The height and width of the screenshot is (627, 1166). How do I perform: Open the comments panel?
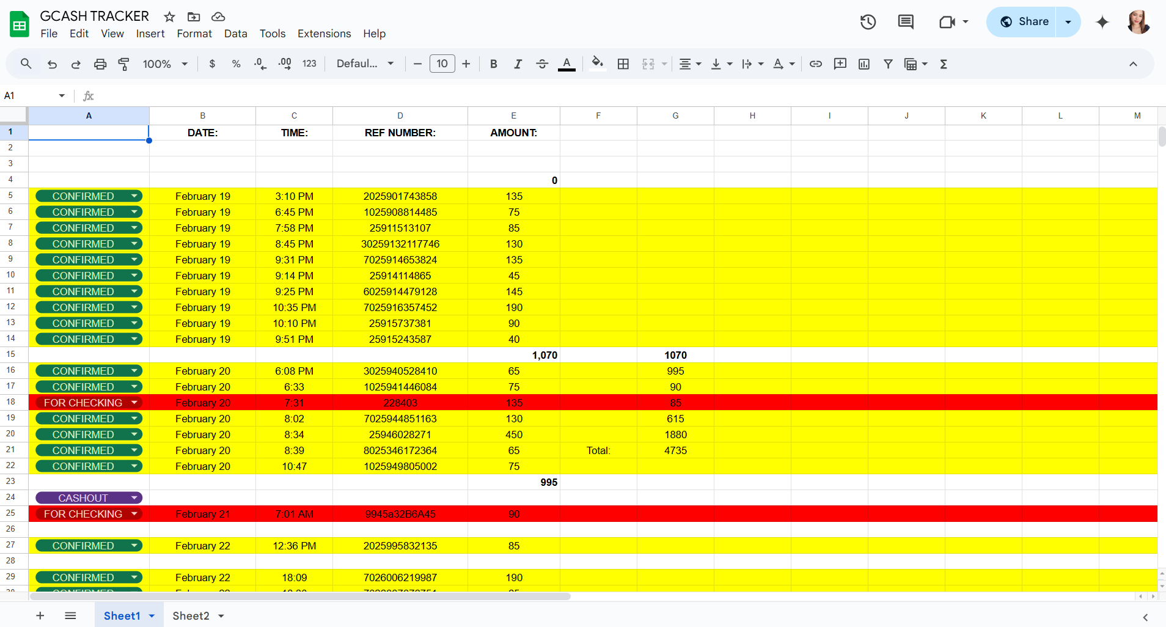click(906, 22)
